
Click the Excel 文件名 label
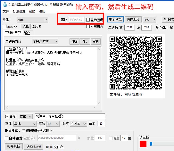55,147
